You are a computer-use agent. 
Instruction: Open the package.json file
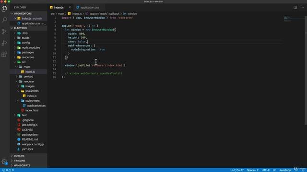click(x=29, y=135)
